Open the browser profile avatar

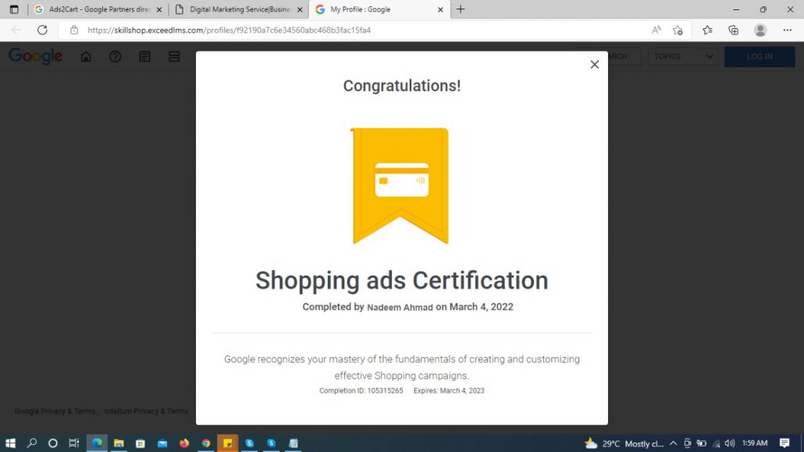pos(760,30)
